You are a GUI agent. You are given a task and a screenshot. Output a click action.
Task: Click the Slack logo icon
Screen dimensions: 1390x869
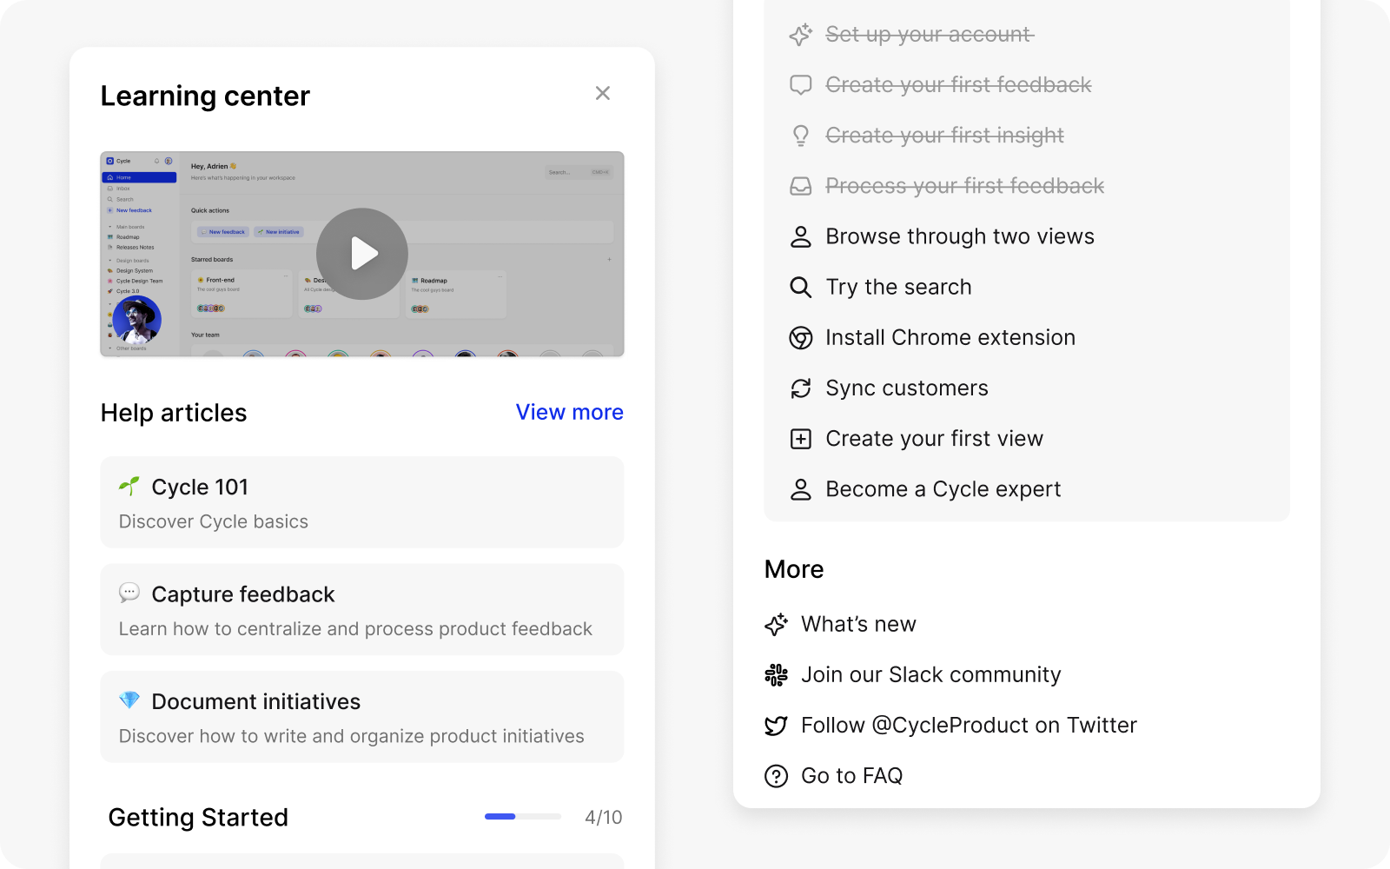(776, 674)
